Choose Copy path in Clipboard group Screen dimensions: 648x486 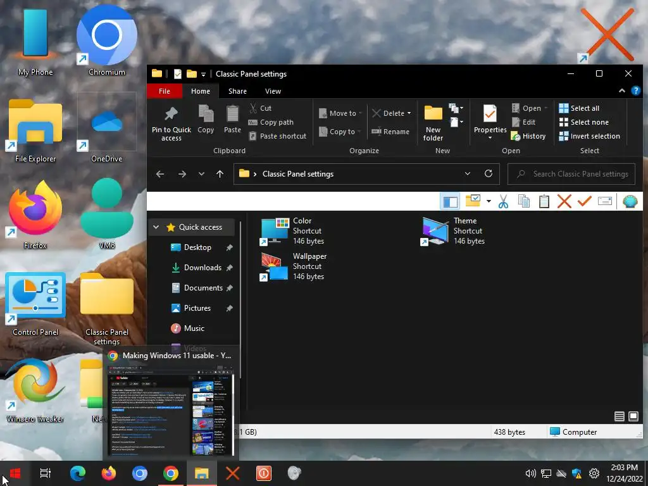pyautogui.click(x=271, y=122)
